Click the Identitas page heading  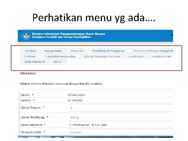[x=28, y=73]
